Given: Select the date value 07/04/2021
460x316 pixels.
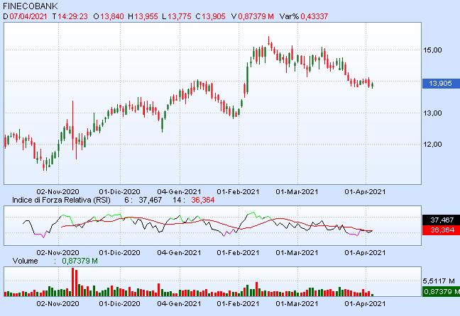Looking at the screenshot, I should pos(28,16).
